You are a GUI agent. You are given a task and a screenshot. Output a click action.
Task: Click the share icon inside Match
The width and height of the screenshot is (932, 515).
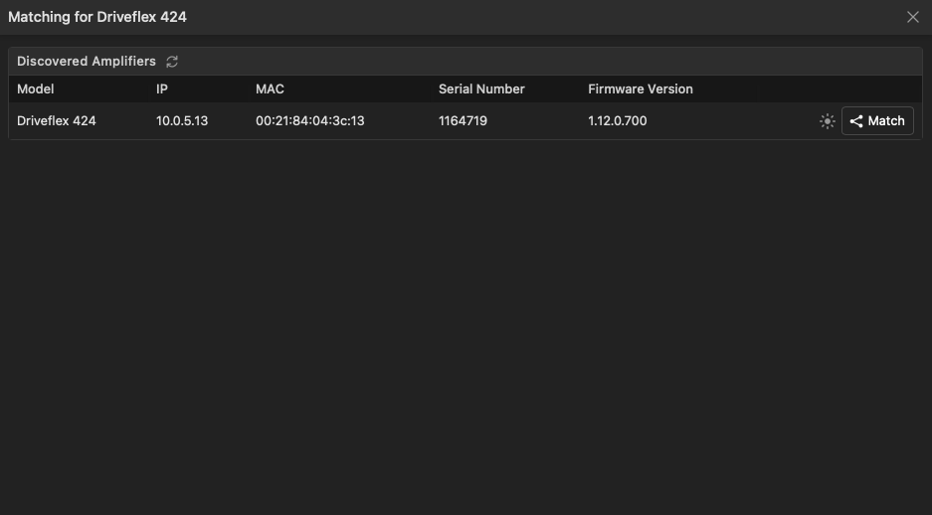856,121
